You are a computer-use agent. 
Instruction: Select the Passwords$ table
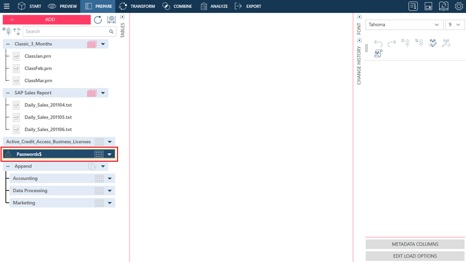click(59, 154)
